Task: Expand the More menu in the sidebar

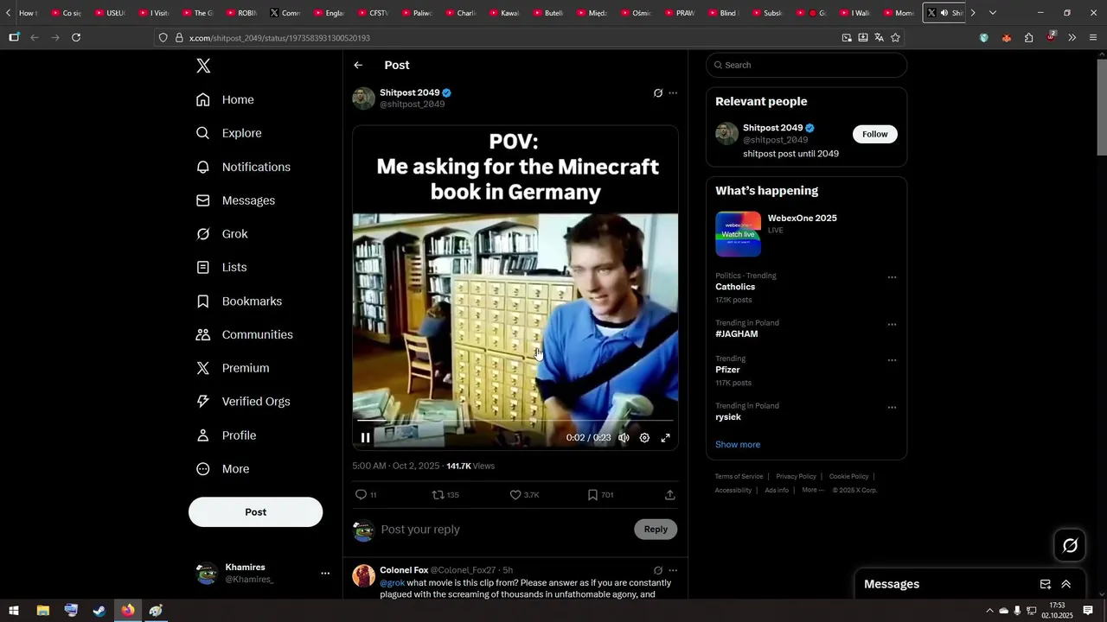Action: (223, 469)
